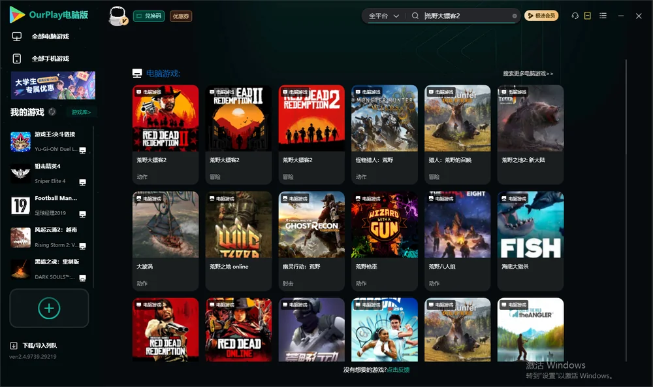Click the yellow mini-mode window icon

coord(588,16)
